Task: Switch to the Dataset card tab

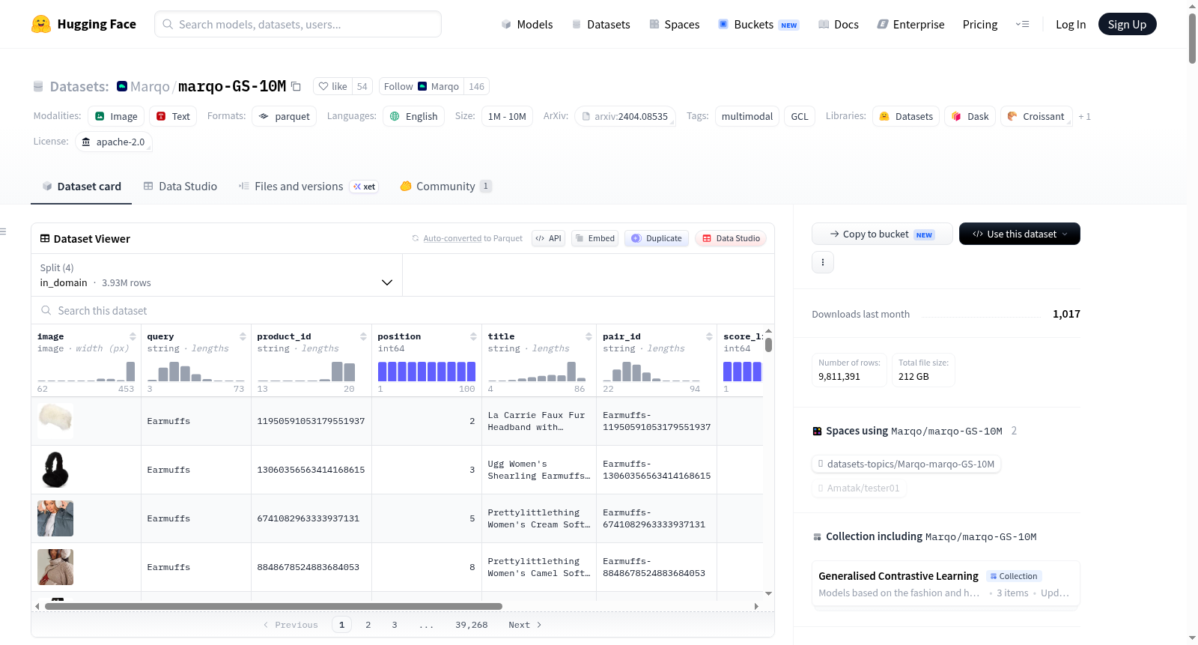Action: pos(81,187)
